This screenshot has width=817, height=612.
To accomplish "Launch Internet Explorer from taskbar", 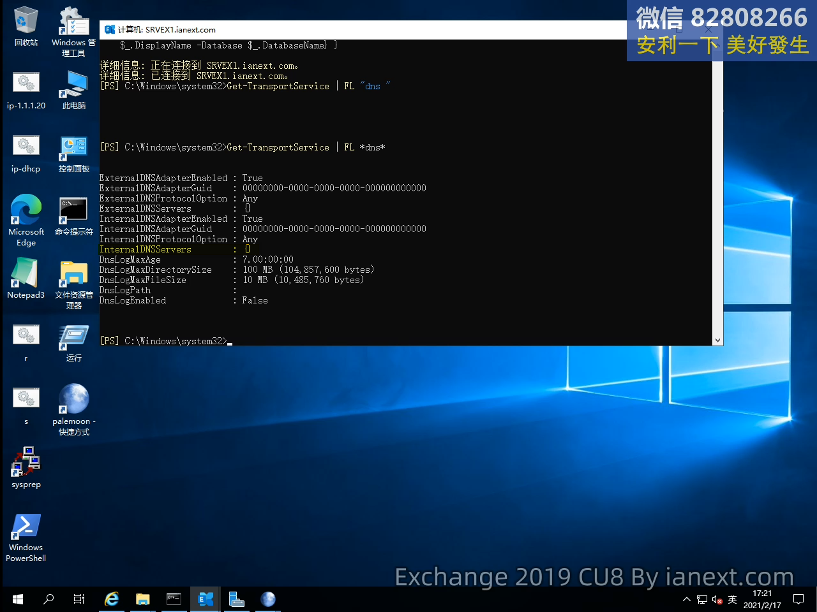I will (x=112, y=599).
